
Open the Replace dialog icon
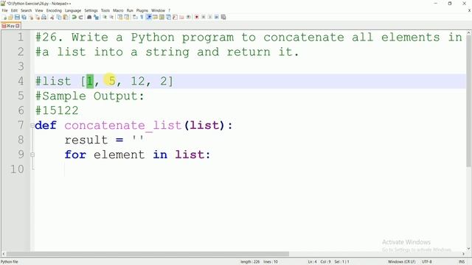click(96, 17)
